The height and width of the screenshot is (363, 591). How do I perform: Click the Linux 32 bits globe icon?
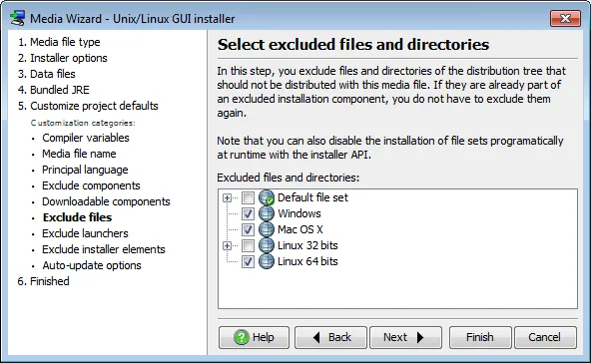(267, 245)
